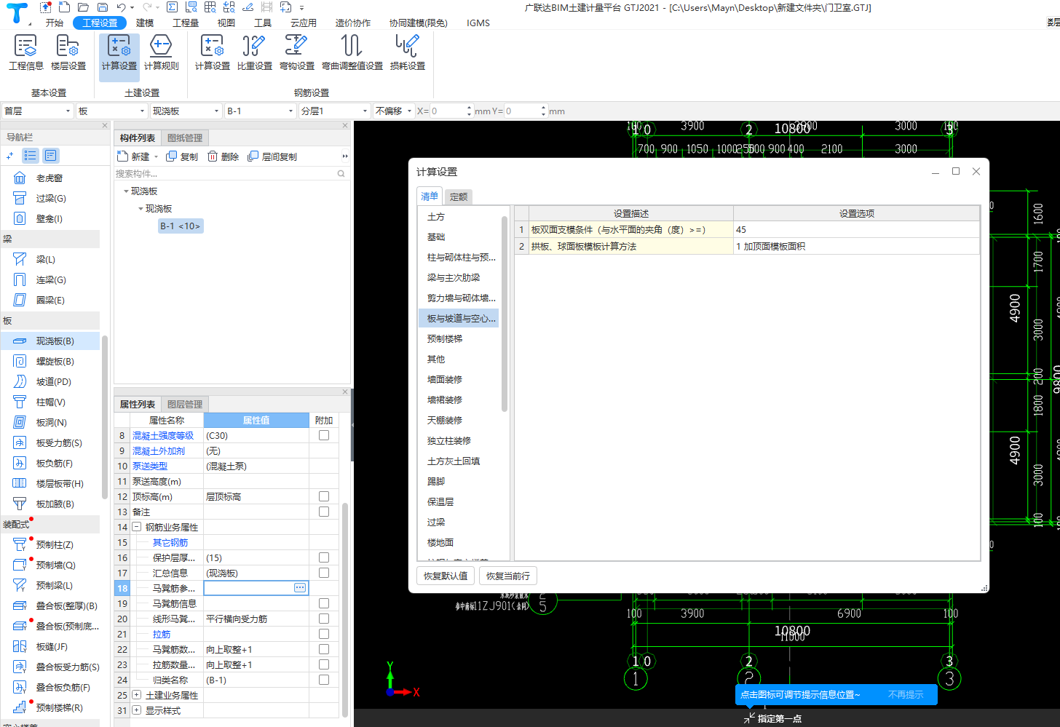Click the 恢复默认值 button
Image resolution: width=1060 pixels, height=727 pixels.
tap(446, 576)
